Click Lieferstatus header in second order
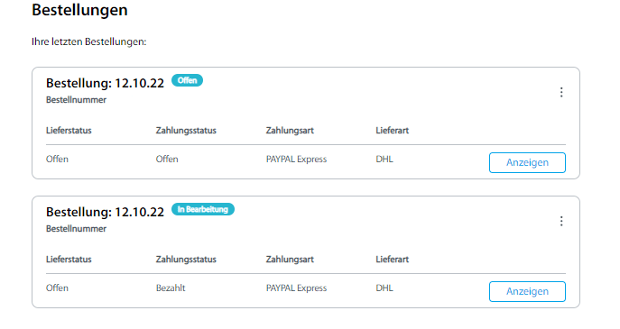620x329 pixels. [x=69, y=259]
